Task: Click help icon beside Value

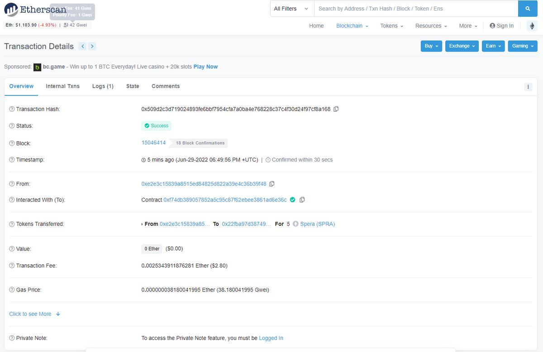Action: tap(12, 249)
